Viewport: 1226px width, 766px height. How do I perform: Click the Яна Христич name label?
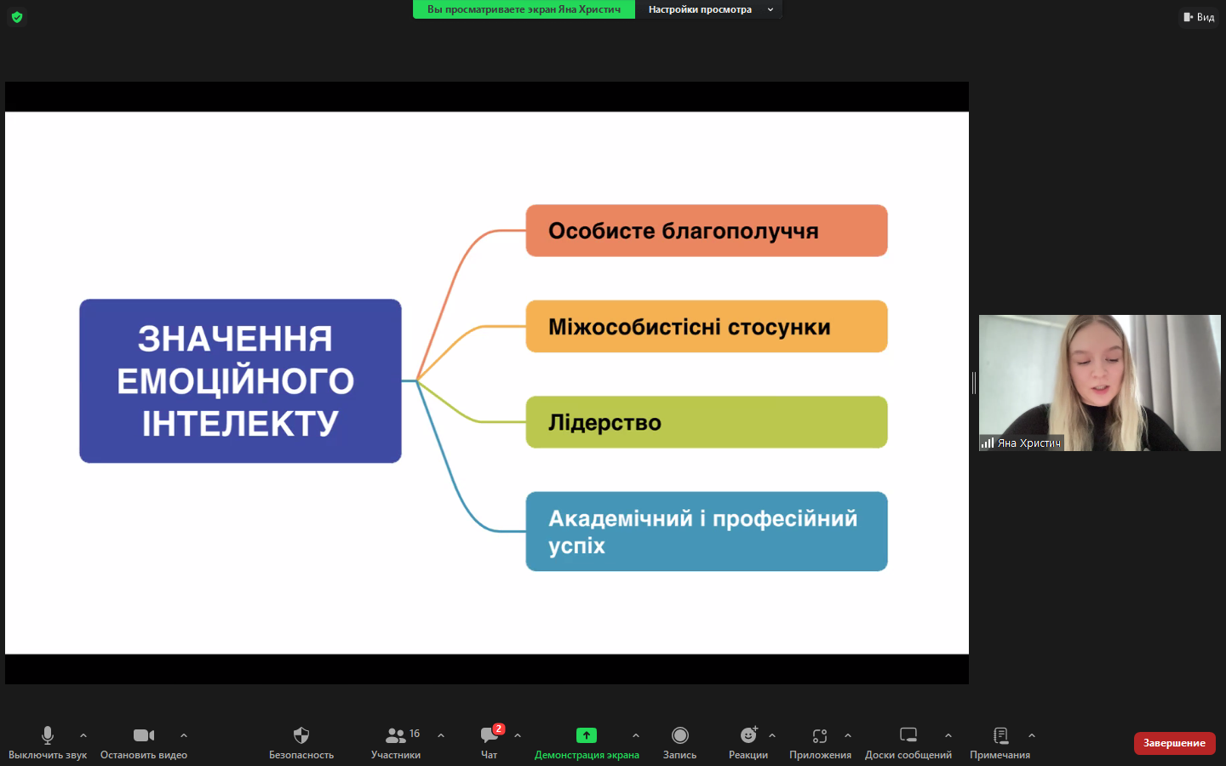[1029, 443]
